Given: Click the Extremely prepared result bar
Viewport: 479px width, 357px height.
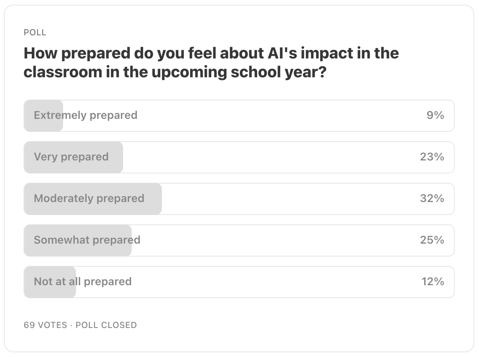Looking at the screenshot, I should click(43, 115).
